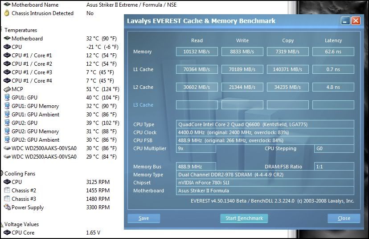Click the Memory Type DDR2-978 SDRAM field
Screen dimensions: 369x239
pyautogui.click(x=265, y=175)
